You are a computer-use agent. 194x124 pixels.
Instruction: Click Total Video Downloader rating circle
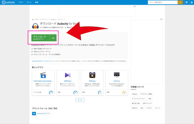click(51, 93)
